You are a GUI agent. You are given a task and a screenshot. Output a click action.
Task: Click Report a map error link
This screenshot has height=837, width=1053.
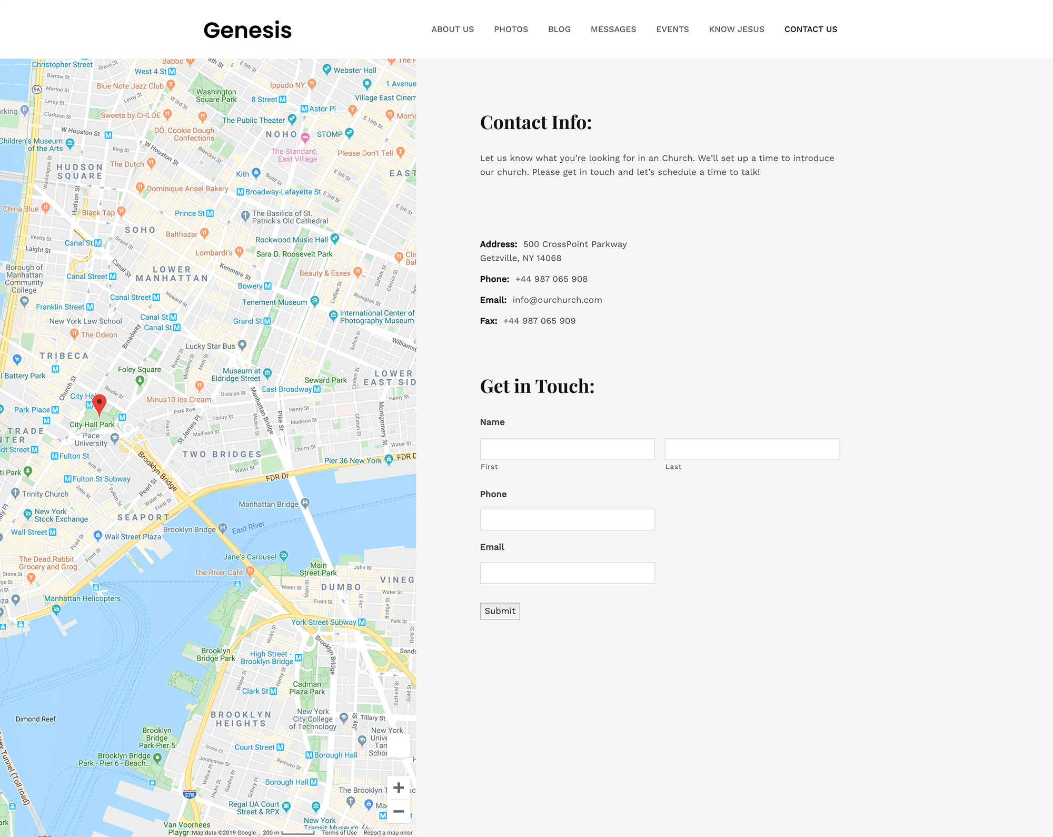(388, 833)
